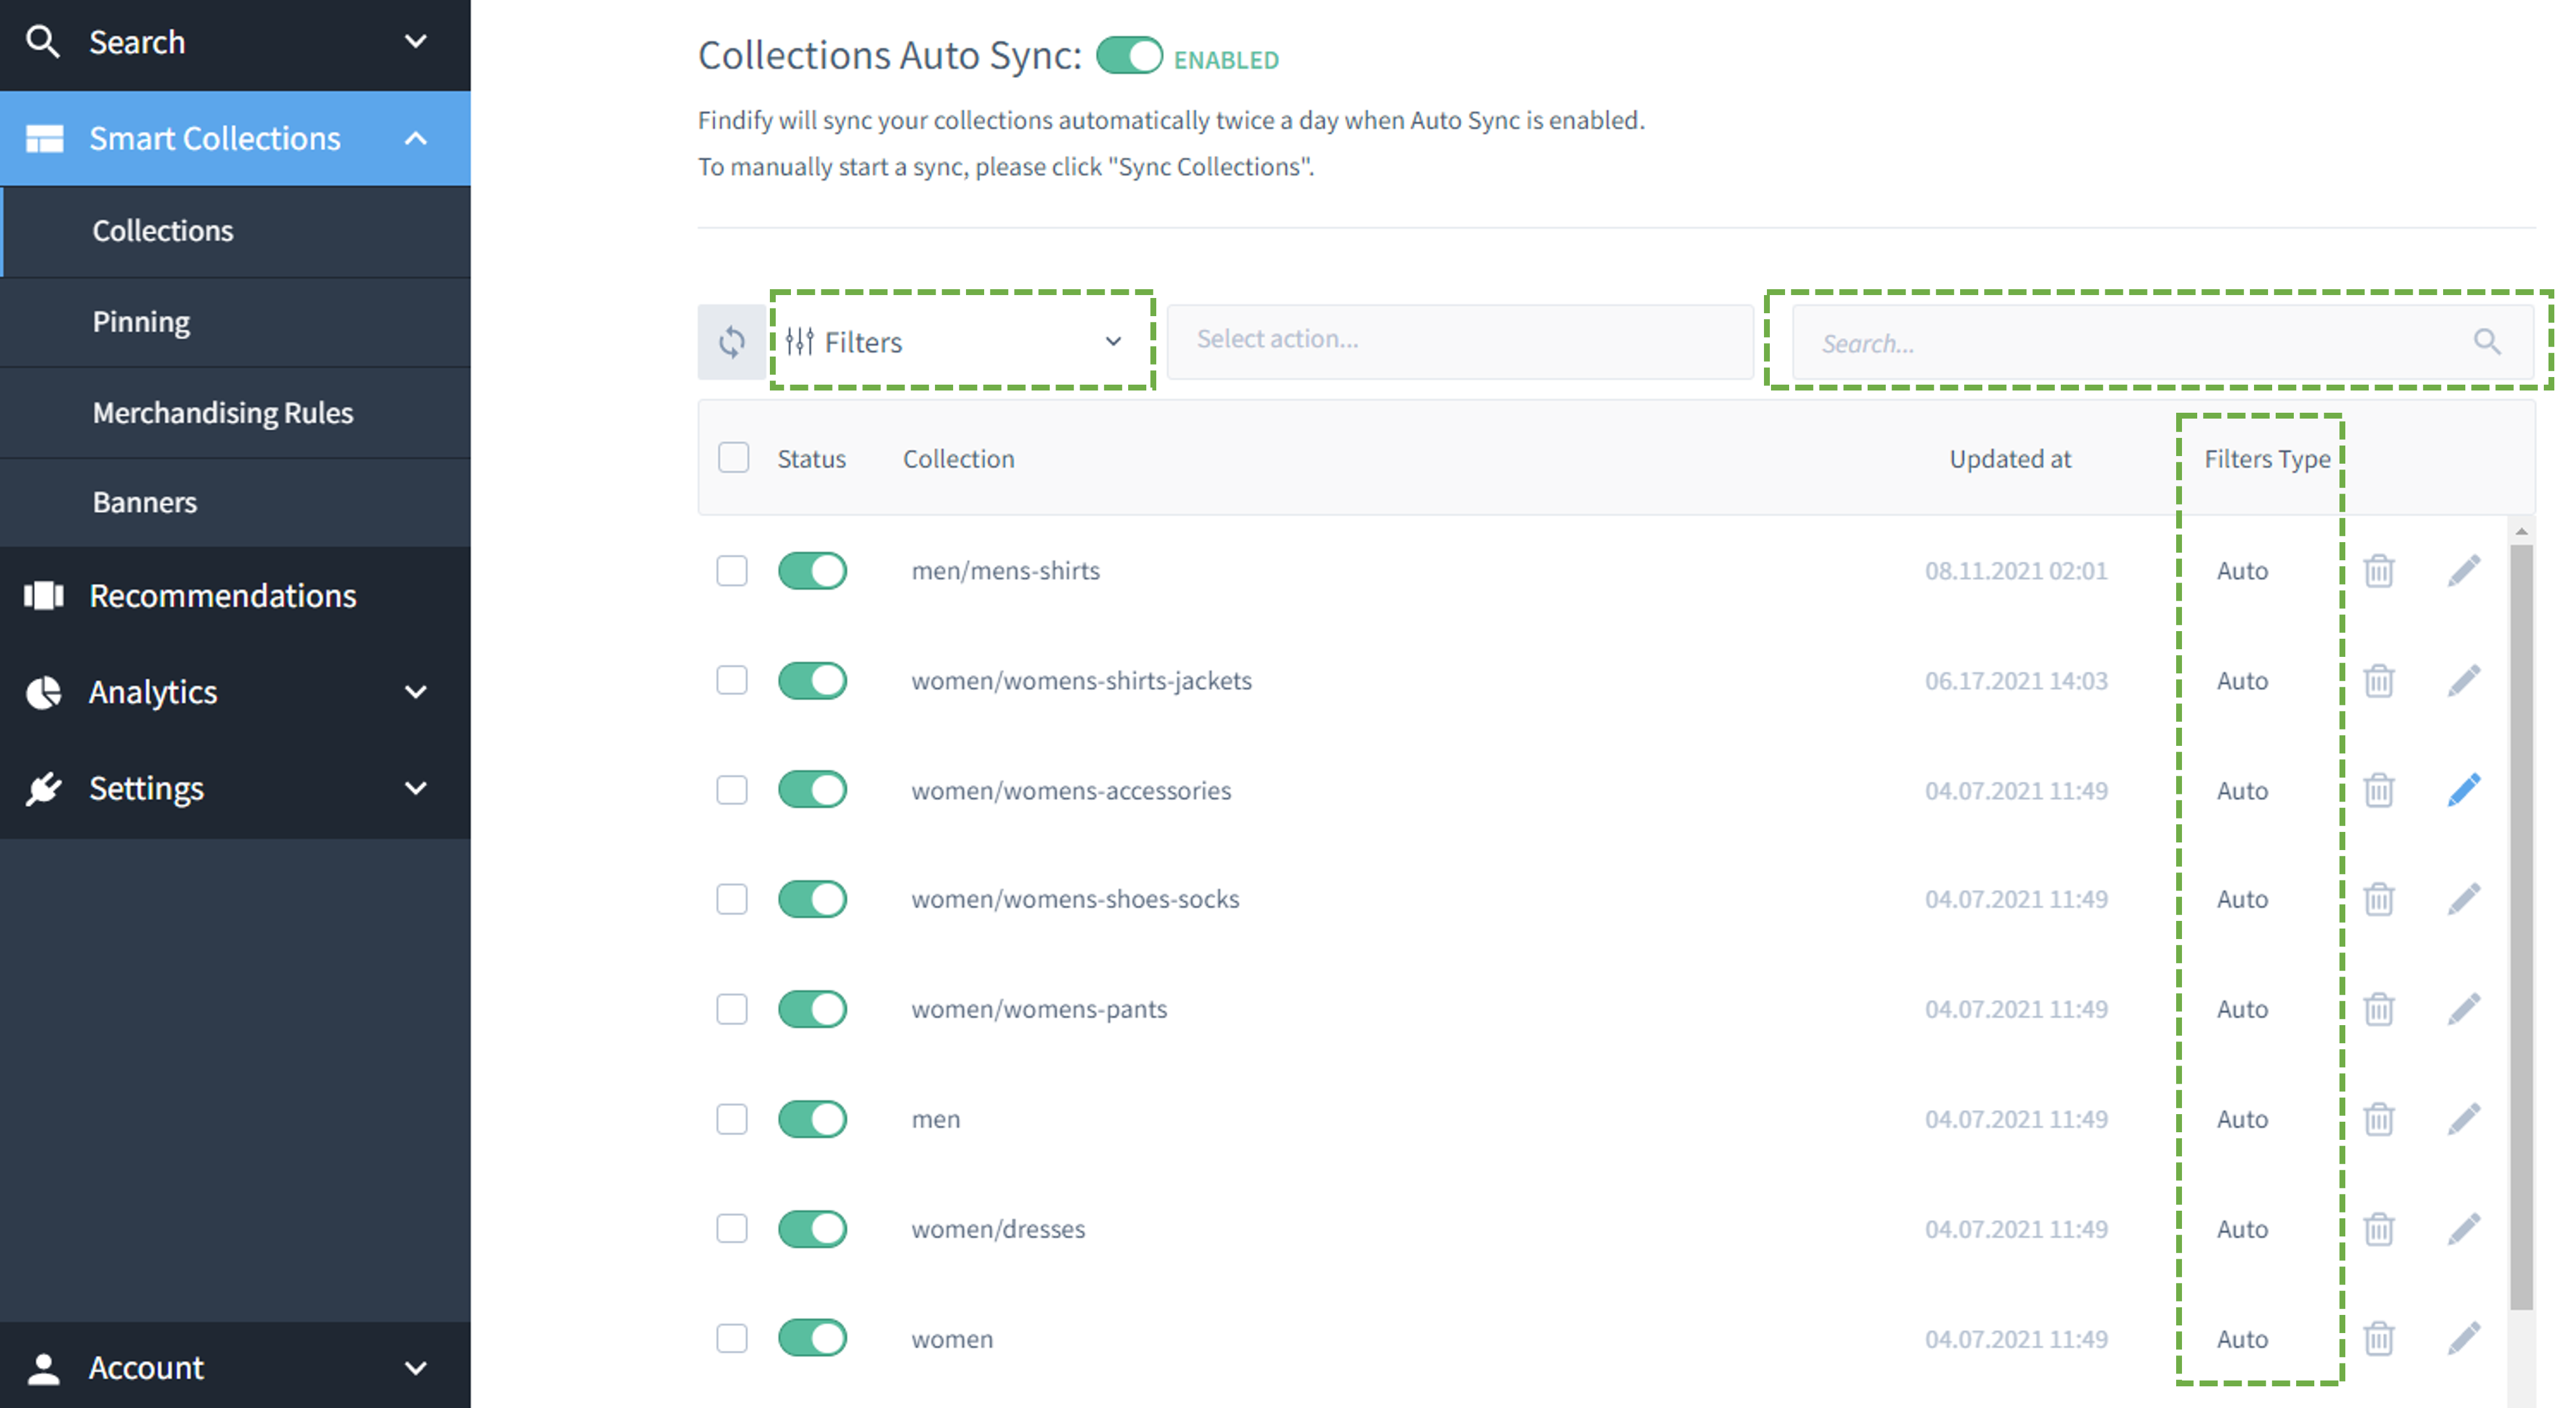This screenshot has width=2576, height=1408.
Task: Check the women/womens-pants row checkbox
Action: point(732,1009)
